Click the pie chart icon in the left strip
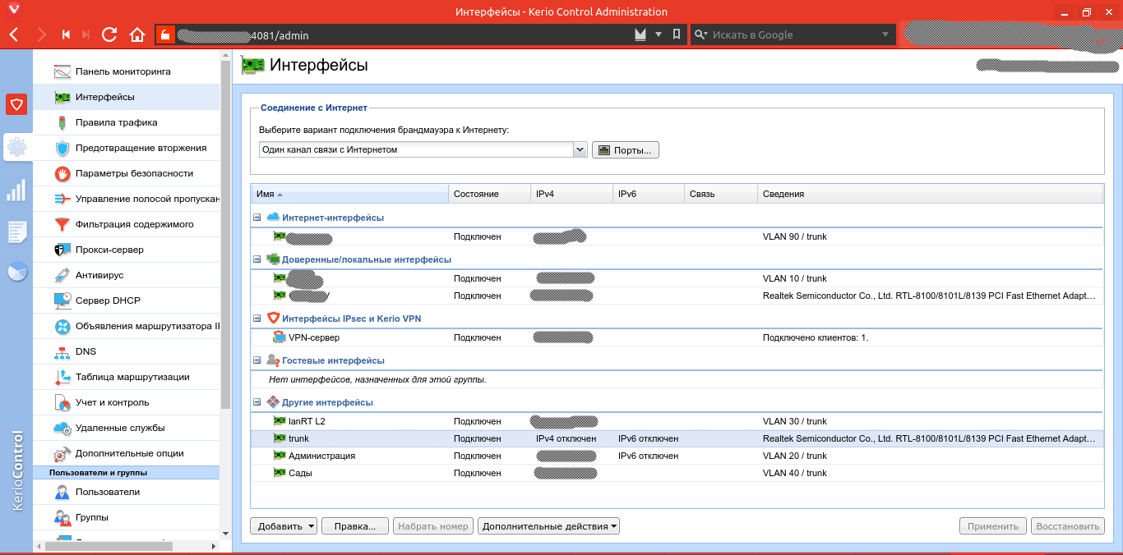This screenshot has height=555, width=1123. coord(16,272)
